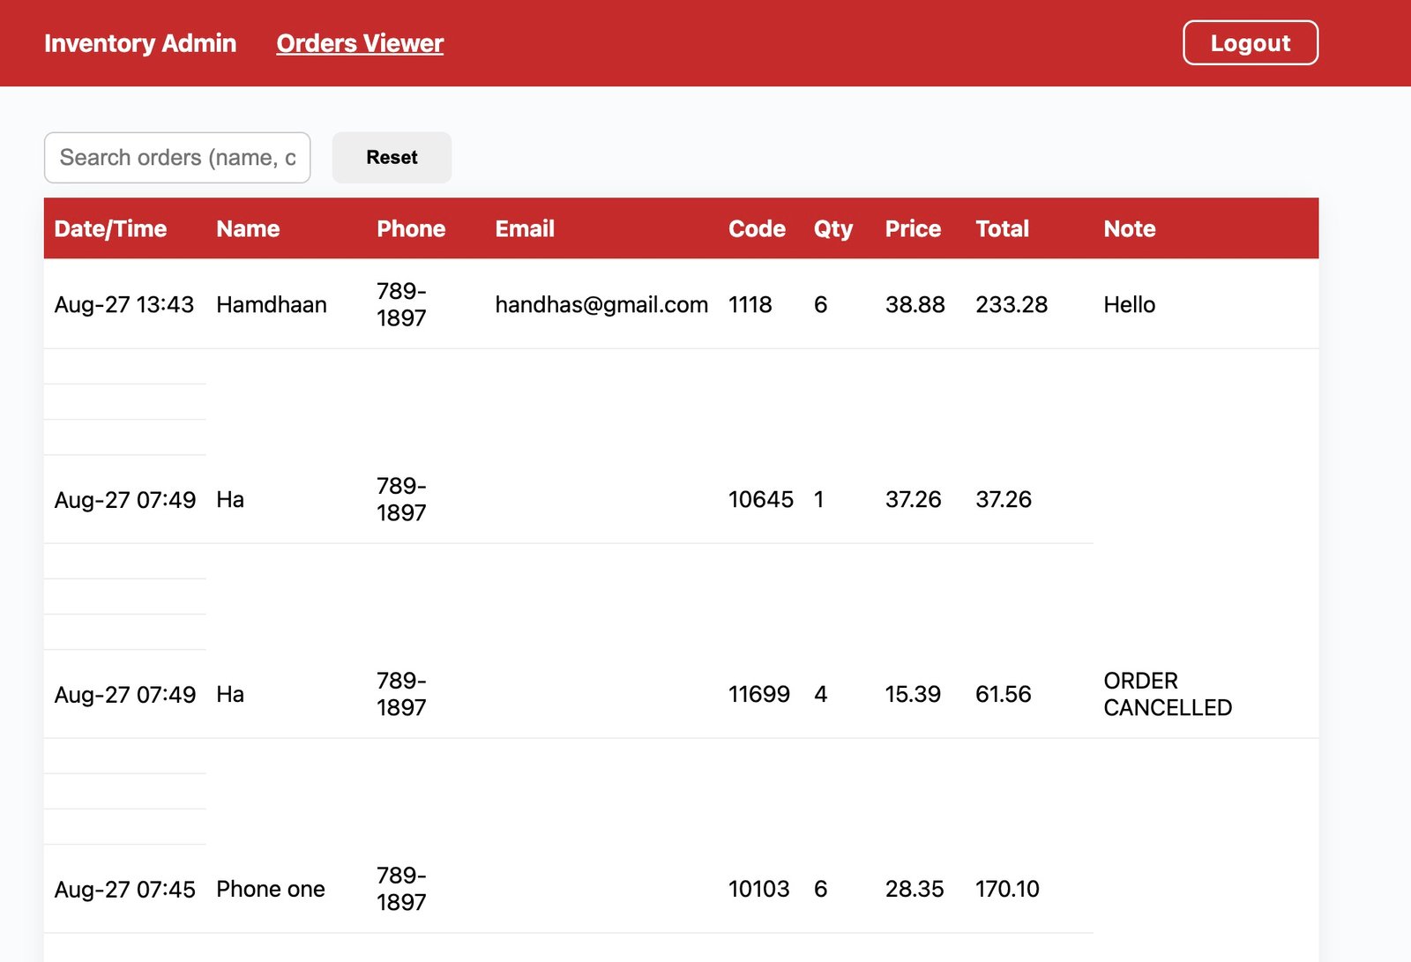Open the Orders Viewer link
This screenshot has height=962, width=1411.
360,43
